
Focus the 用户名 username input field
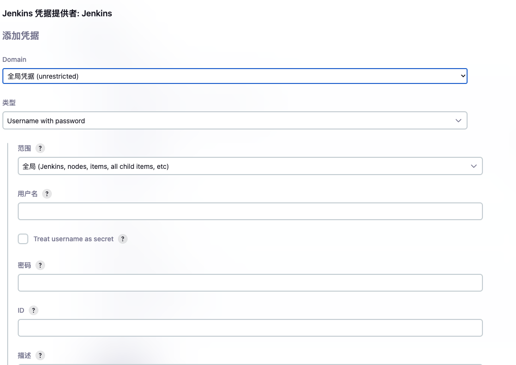[x=250, y=212]
